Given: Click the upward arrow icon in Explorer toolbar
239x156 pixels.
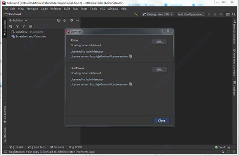Looking at the screenshot, I should (x=18, y=26).
